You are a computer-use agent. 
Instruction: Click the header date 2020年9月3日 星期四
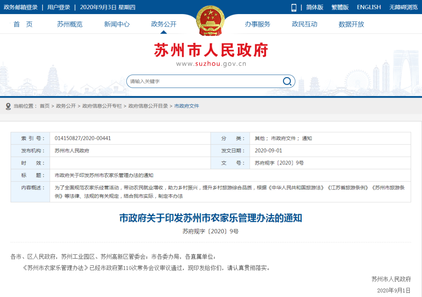108,7
